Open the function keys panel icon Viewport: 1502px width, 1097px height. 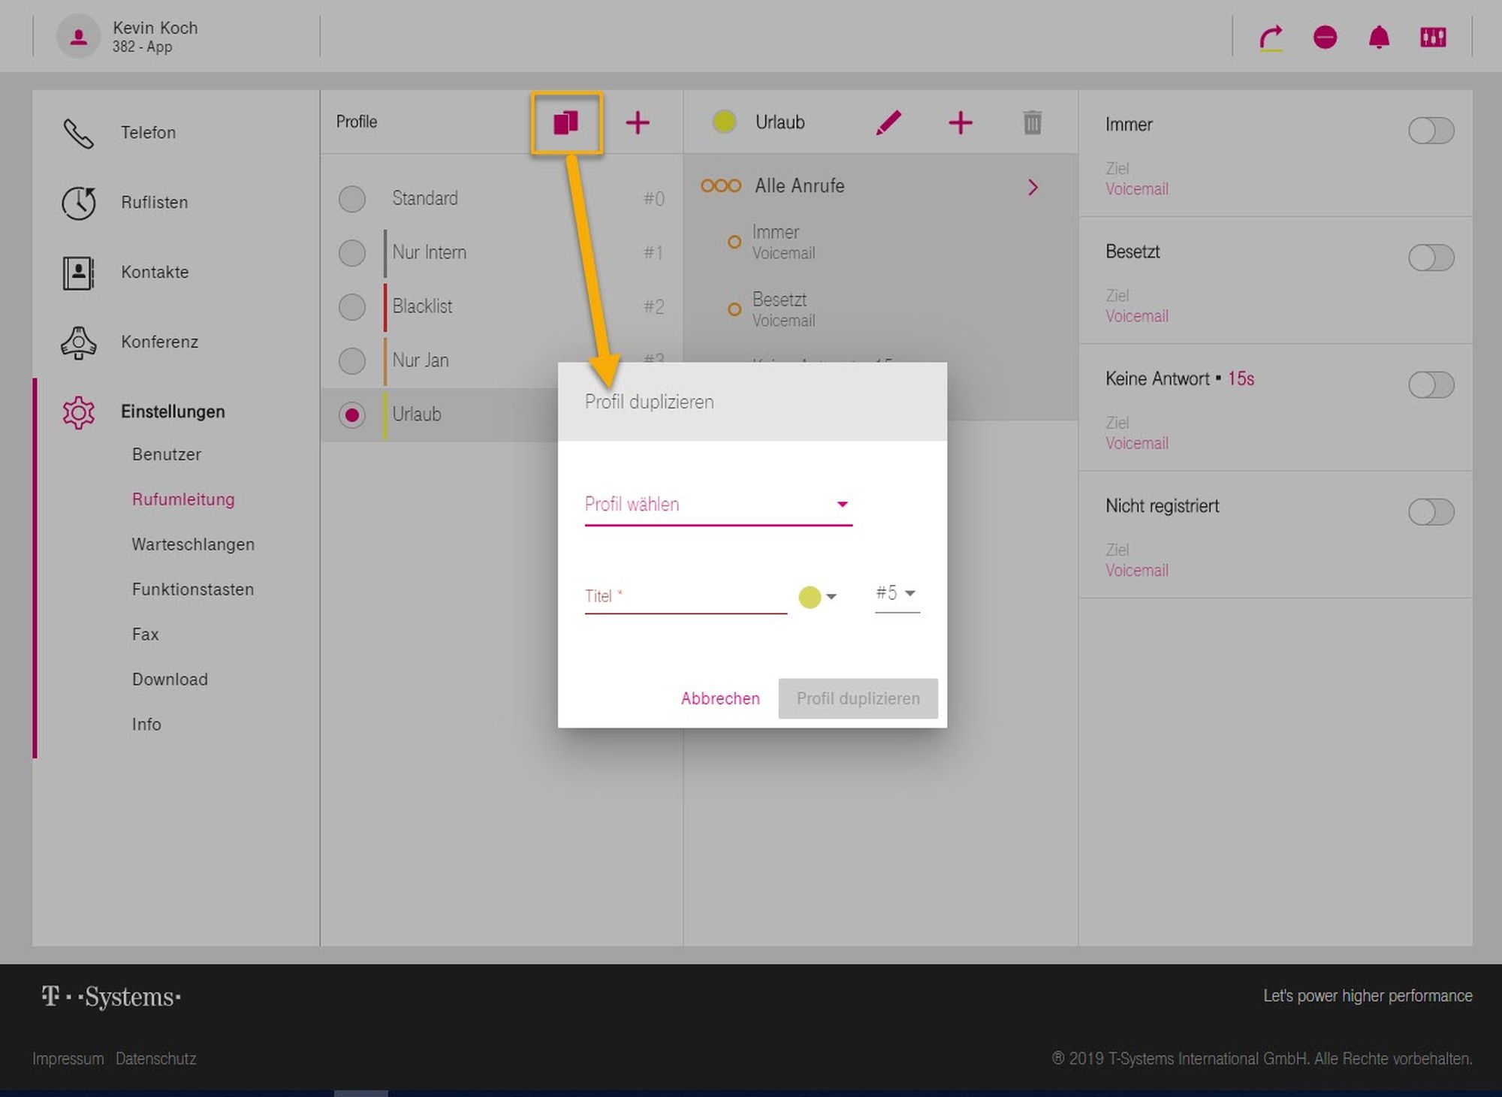tap(1433, 38)
